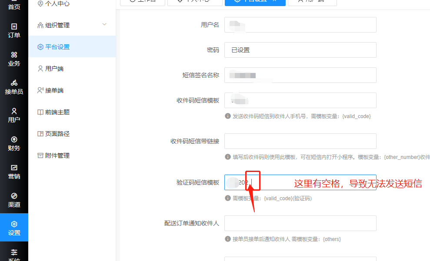This screenshot has height=261, width=430.
Task: Click hint text 发送收件码短信到收件人手机号
Action: pyautogui.click(x=269, y=116)
